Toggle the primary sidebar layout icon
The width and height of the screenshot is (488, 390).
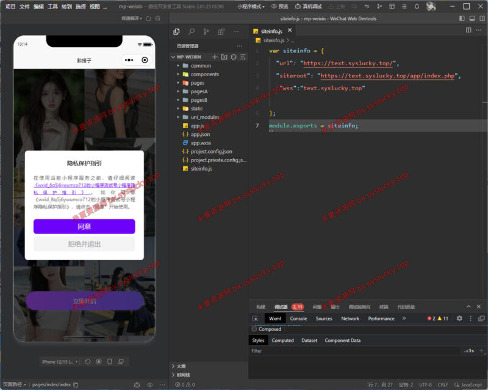click(x=462, y=18)
